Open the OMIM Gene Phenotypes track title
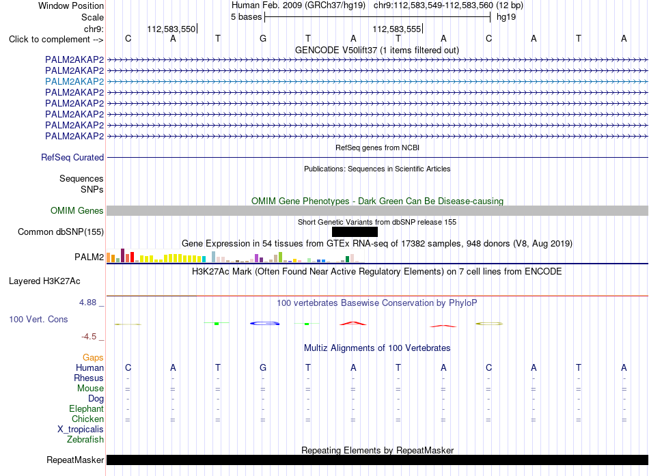 click(x=377, y=201)
